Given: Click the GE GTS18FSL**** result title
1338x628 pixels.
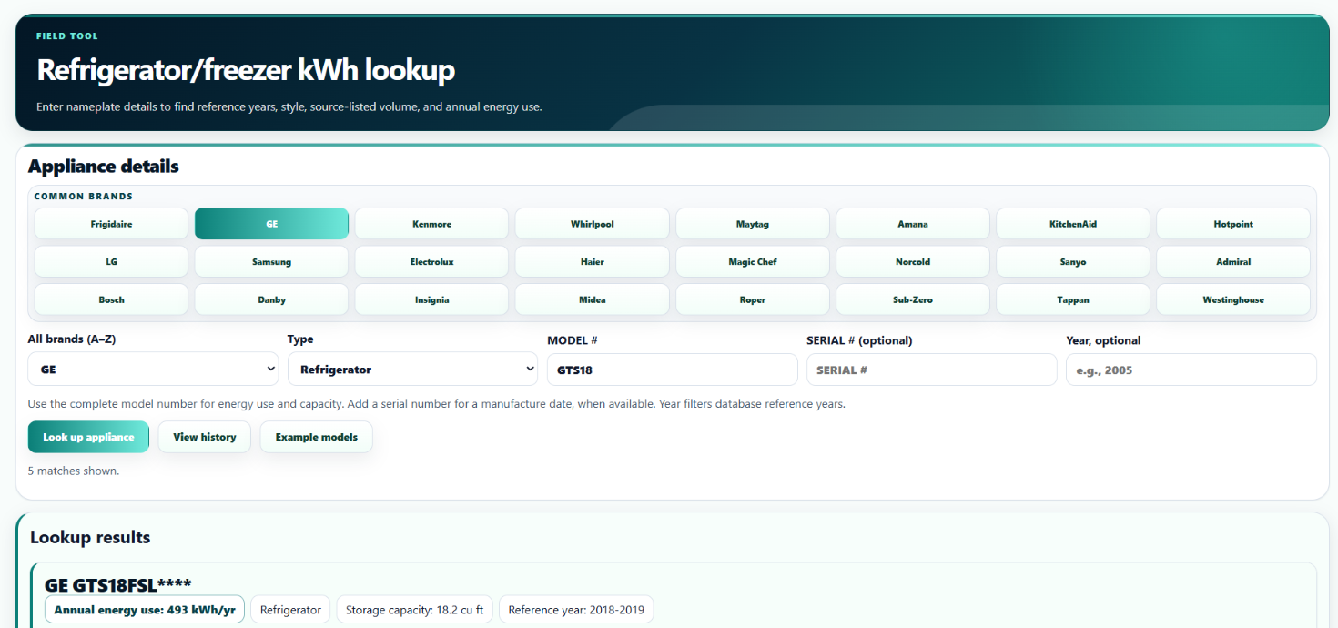Looking at the screenshot, I should (x=118, y=584).
